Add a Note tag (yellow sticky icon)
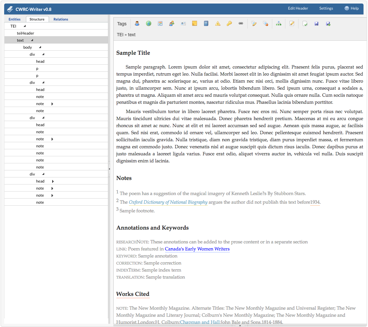Screen dimensions: 368x327 194,23
